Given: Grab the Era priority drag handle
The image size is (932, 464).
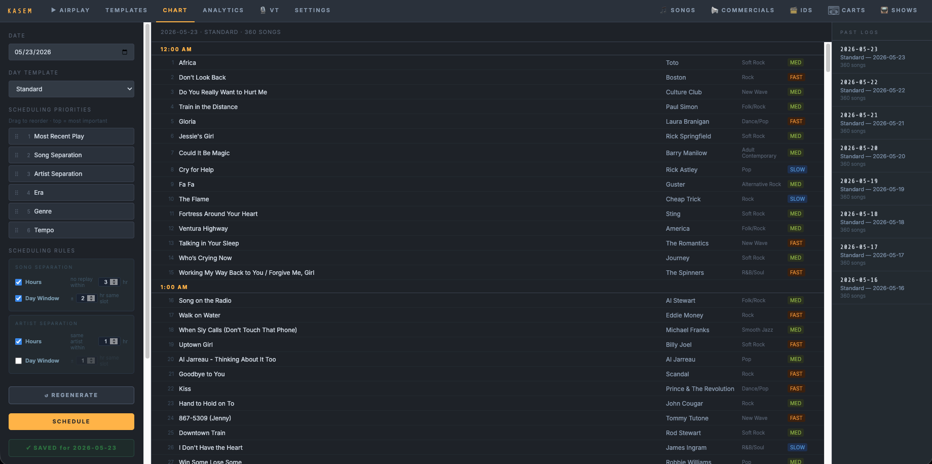Looking at the screenshot, I should [17, 193].
